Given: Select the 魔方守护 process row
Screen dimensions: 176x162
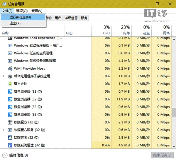Looking at the screenshot, I should coord(86,84).
